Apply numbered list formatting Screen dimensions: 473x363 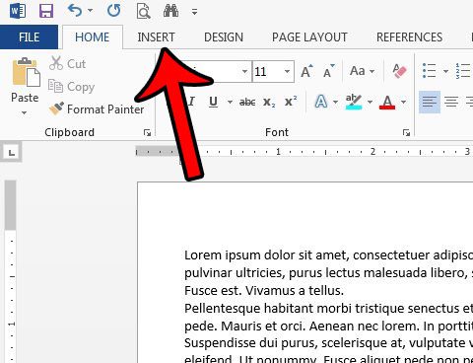pyautogui.click(x=464, y=71)
